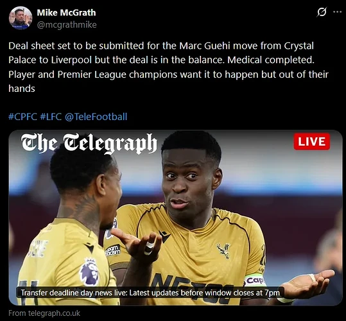Click the Premier League sleeve badge in photo
Image resolution: width=346 pixels, height=321 pixels.
click(x=89, y=272)
